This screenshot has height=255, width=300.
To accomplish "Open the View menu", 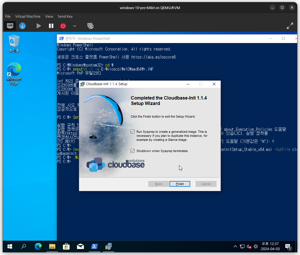I will click(x=49, y=16).
